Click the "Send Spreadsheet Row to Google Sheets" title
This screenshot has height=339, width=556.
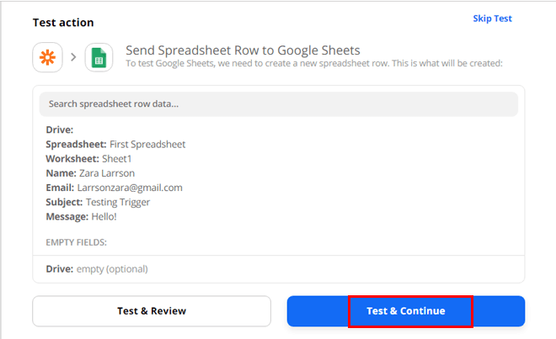[243, 50]
